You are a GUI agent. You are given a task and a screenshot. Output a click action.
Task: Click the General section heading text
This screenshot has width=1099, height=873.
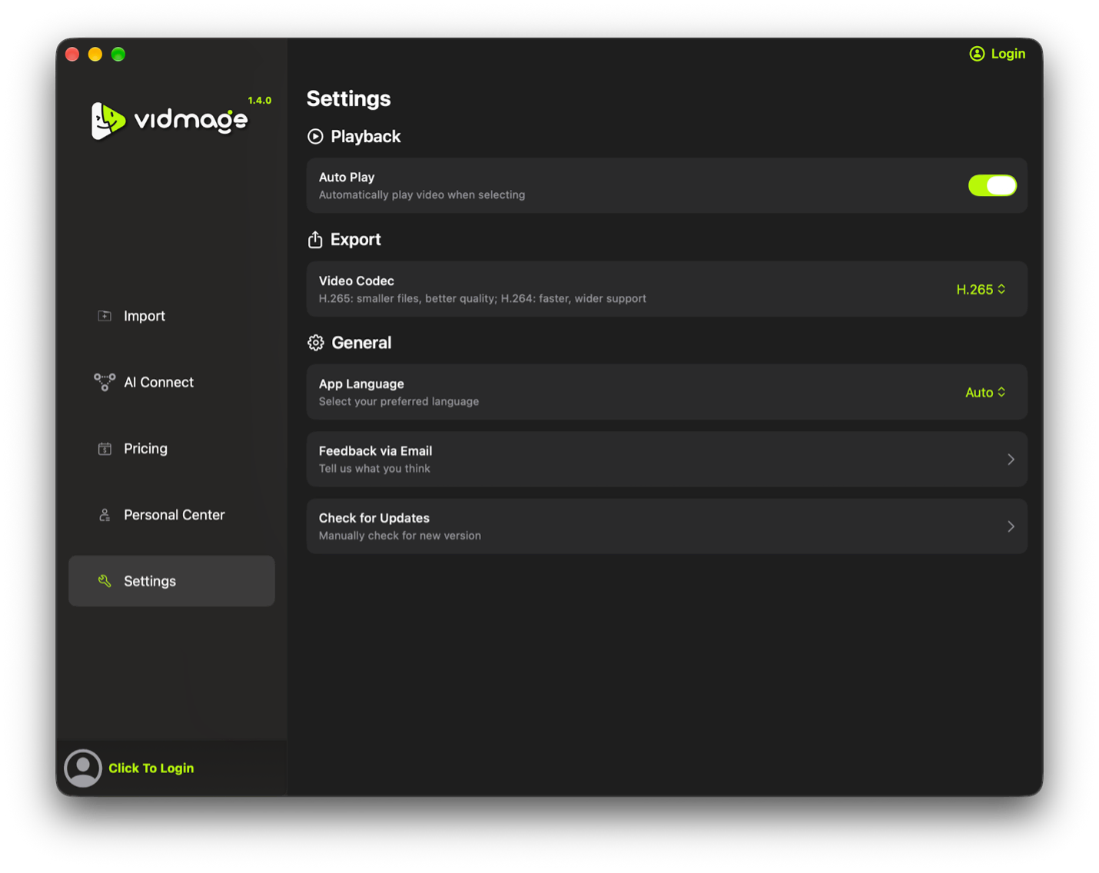point(361,343)
